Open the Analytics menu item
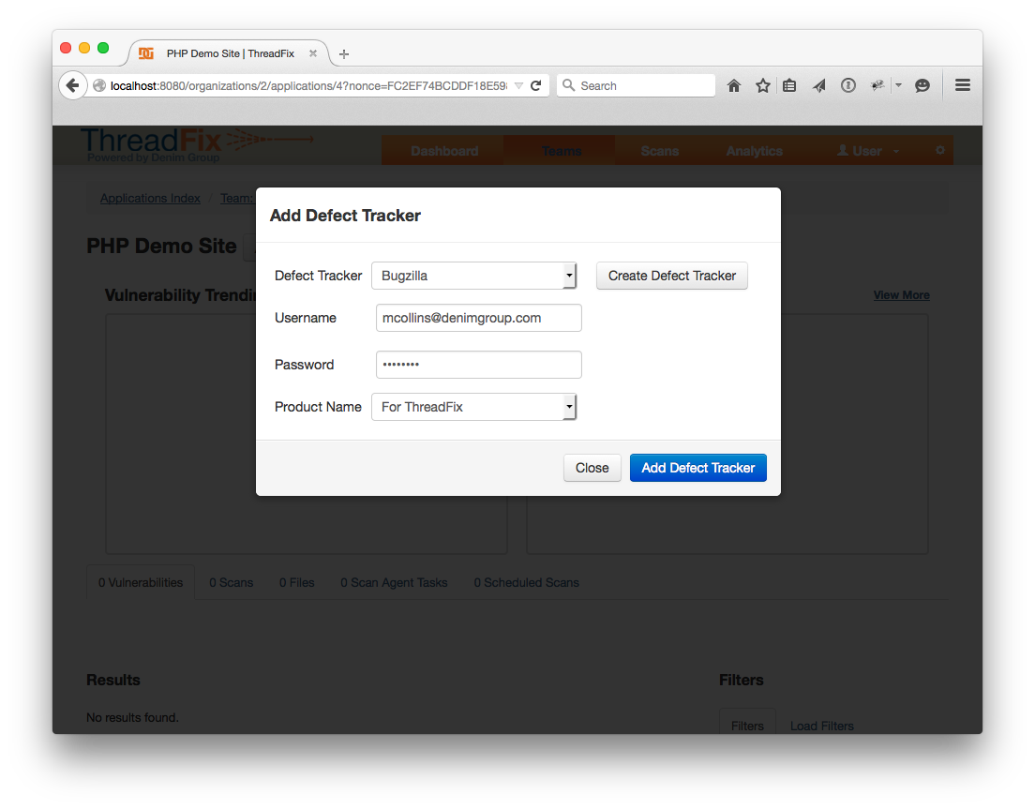1035x809 pixels. pos(755,151)
